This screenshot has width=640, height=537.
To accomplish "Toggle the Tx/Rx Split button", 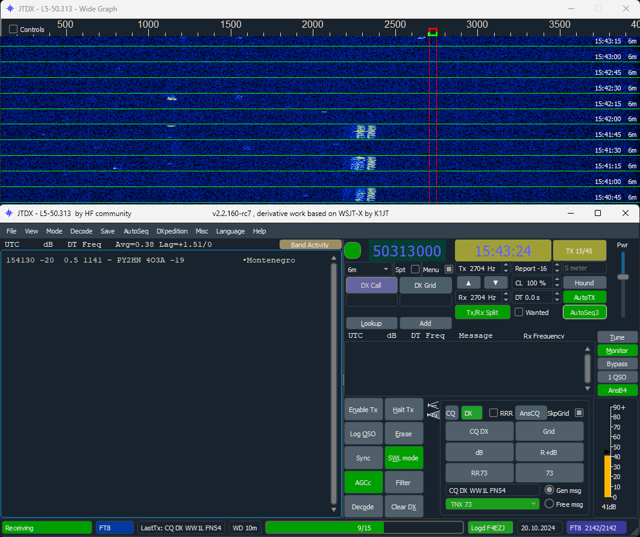I will [x=483, y=312].
